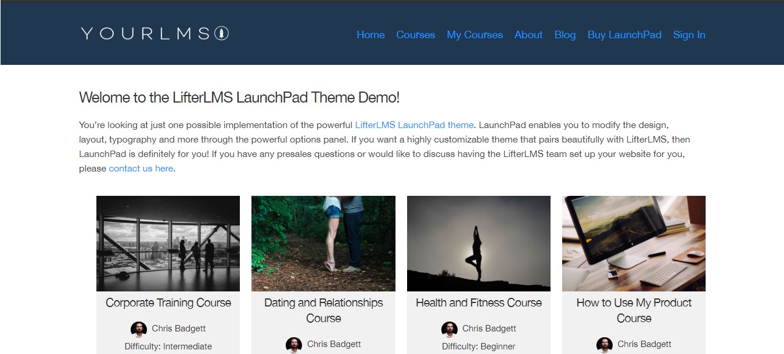This screenshot has height=354, width=784.
Task: Open Corporate Training Course thumbnail image
Action: 168,243
